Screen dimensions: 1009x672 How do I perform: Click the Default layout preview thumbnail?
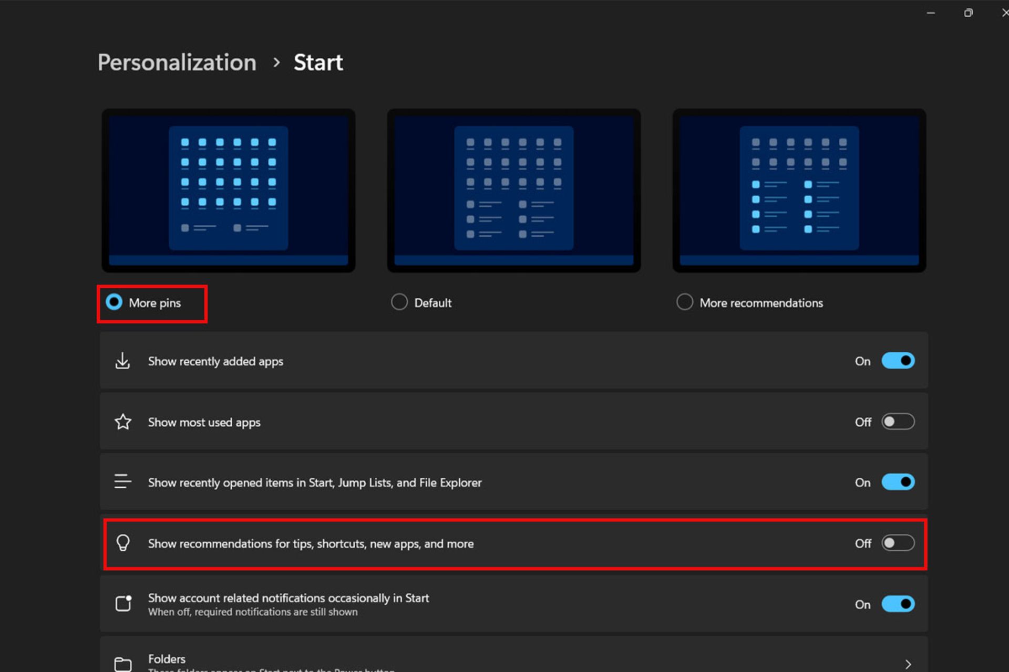[513, 190]
